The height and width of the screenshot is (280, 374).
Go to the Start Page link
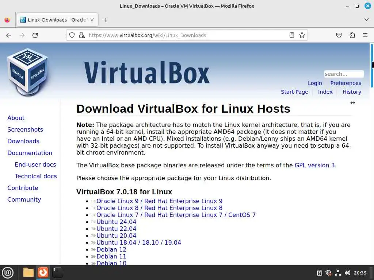coord(294,92)
